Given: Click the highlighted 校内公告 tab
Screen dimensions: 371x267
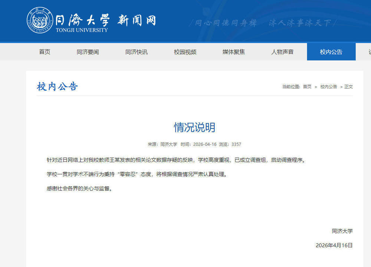Looking at the screenshot, I should 331,52.
